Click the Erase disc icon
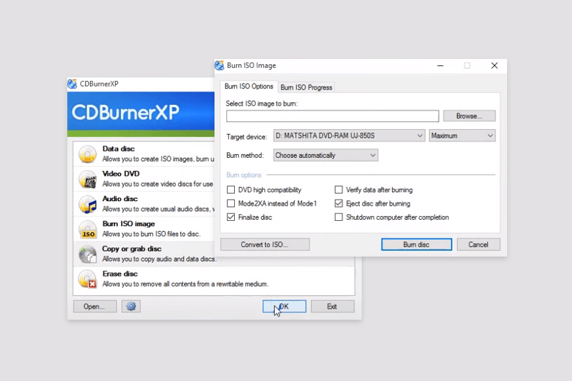 coord(88,279)
